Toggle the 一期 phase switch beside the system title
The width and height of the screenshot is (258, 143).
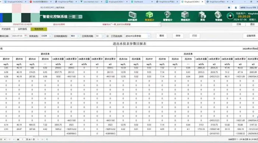[x=75, y=17]
